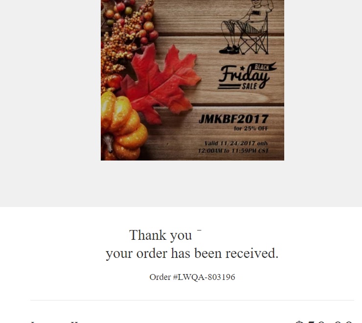Click the wooden plank banner background
Screen dimensions: 362x323
point(192,80)
